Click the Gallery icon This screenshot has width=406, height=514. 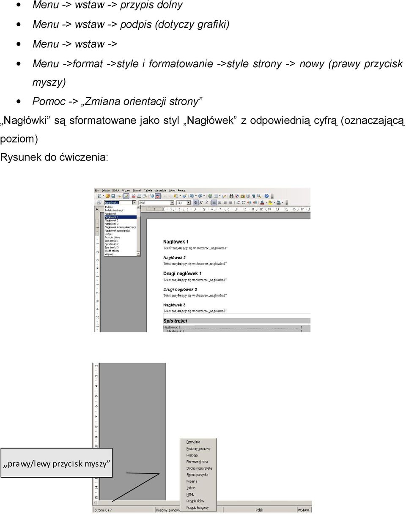pos(242,196)
